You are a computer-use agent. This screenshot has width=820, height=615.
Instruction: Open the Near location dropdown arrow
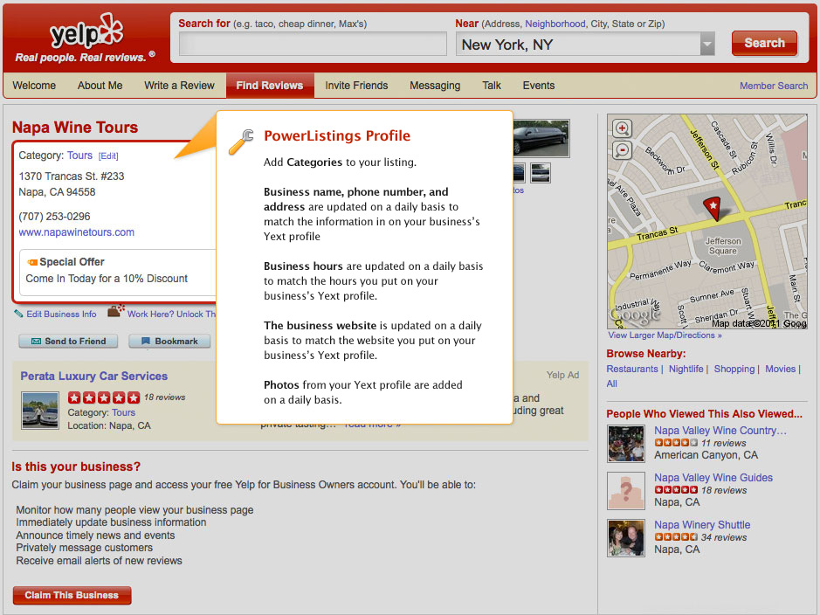[707, 45]
